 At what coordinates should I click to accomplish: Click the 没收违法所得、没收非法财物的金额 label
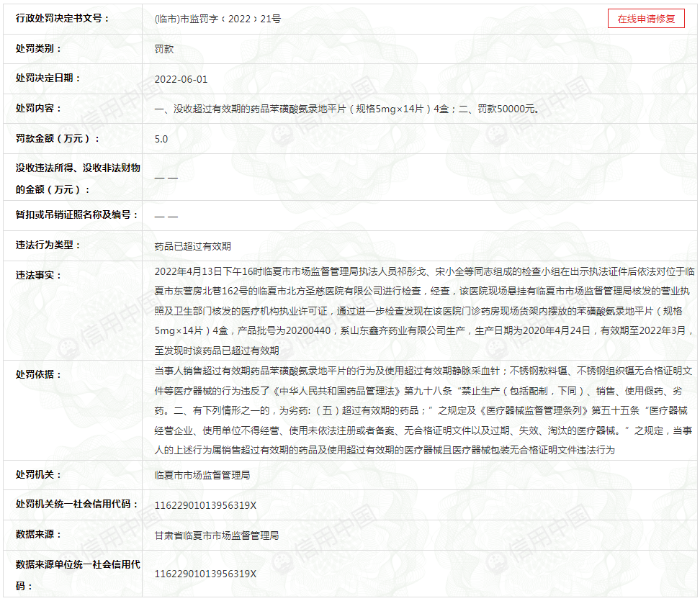[78, 178]
